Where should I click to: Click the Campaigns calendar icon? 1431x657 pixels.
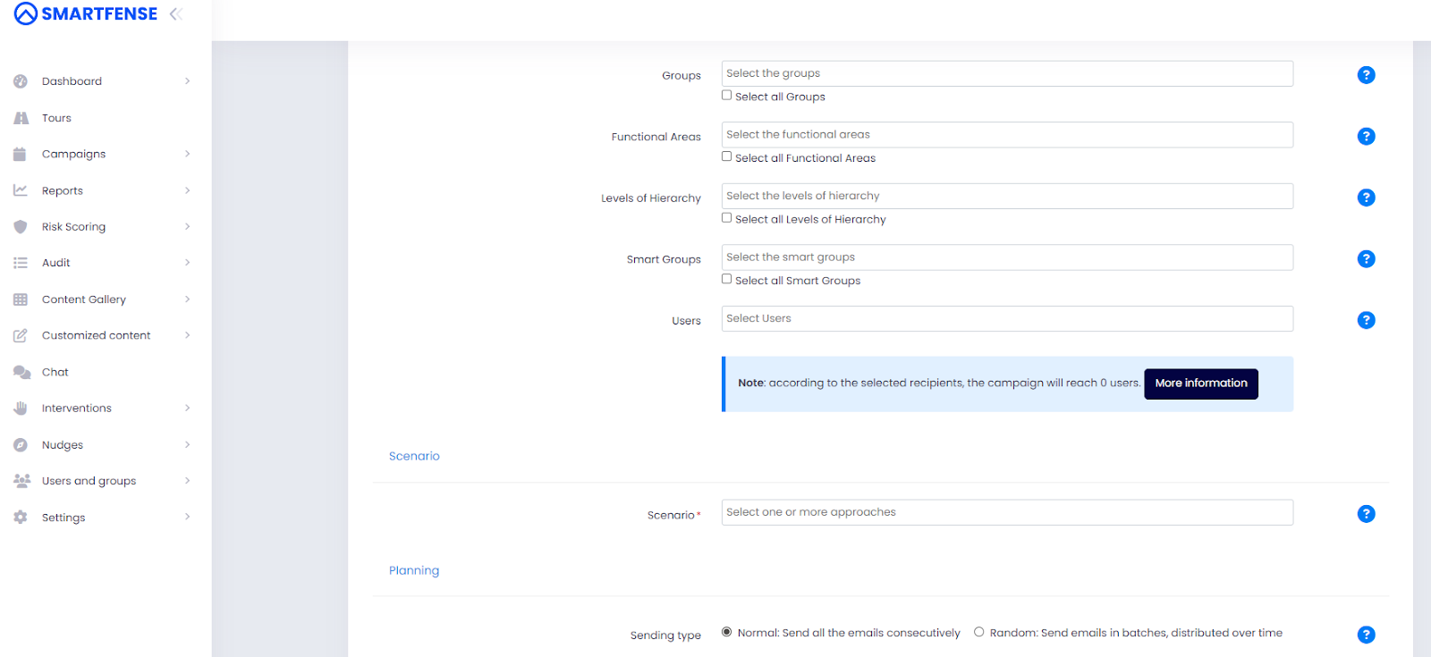pos(20,154)
